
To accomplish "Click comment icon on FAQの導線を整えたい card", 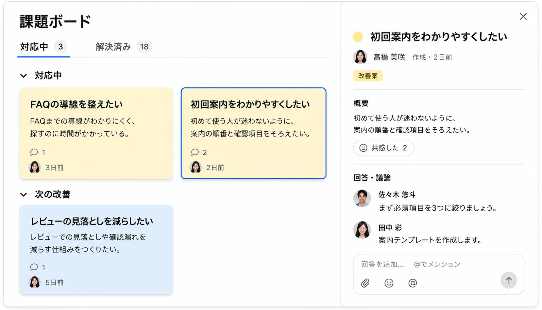I will [x=34, y=152].
